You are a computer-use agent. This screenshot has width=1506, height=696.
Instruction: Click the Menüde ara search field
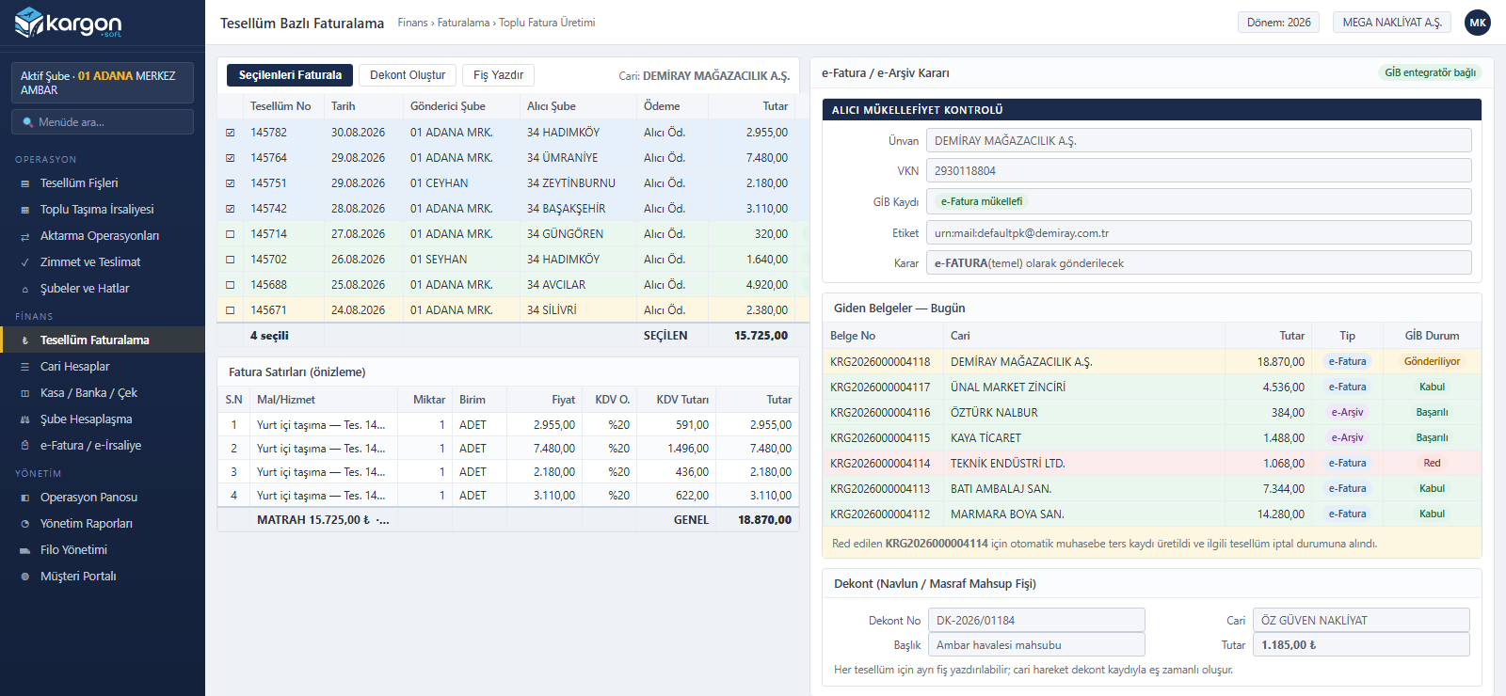[x=102, y=122]
